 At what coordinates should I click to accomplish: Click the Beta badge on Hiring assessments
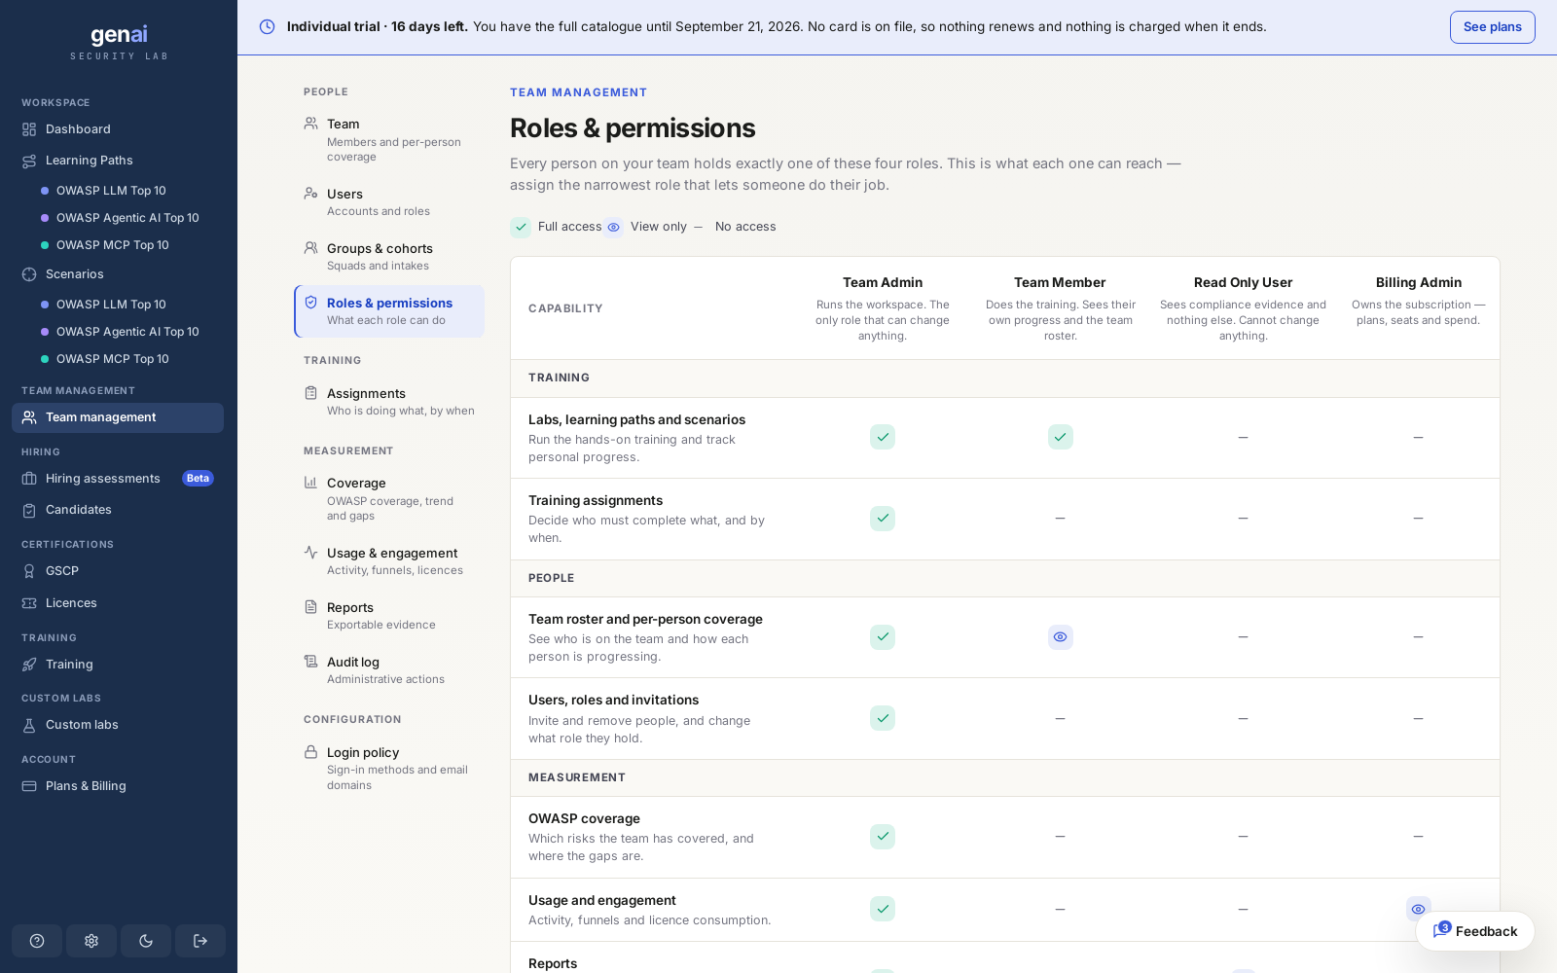(198, 479)
